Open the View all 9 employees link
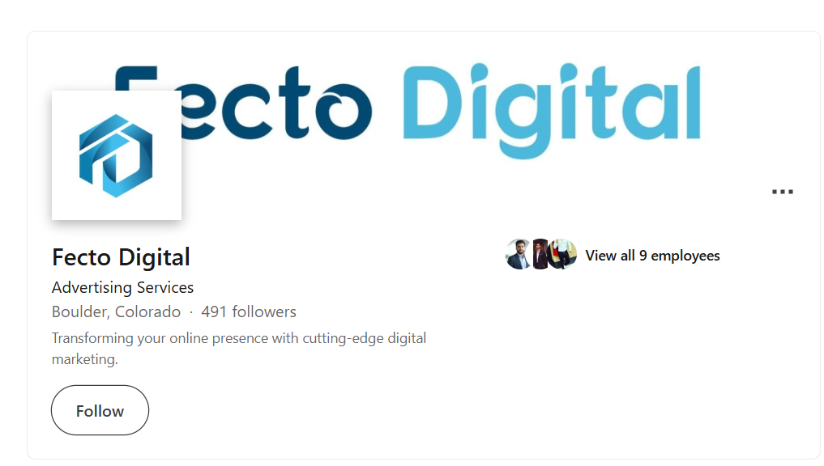The height and width of the screenshot is (466, 824). 652,256
